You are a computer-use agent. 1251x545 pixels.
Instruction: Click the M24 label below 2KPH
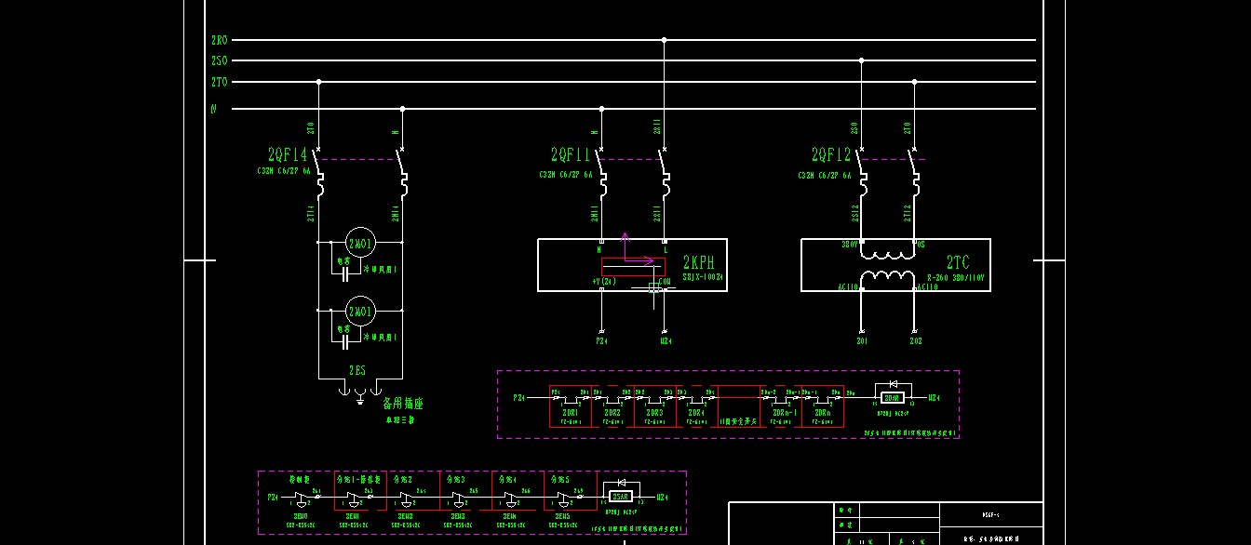tap(665, 341)
